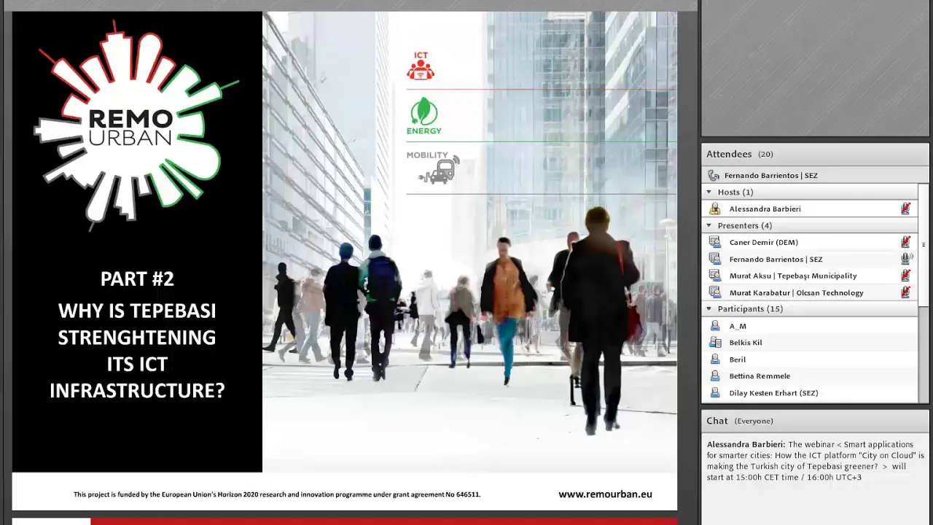Screen dimensions: 933x525
Task: Click the participant icon next to A_M
Action: 715,326
